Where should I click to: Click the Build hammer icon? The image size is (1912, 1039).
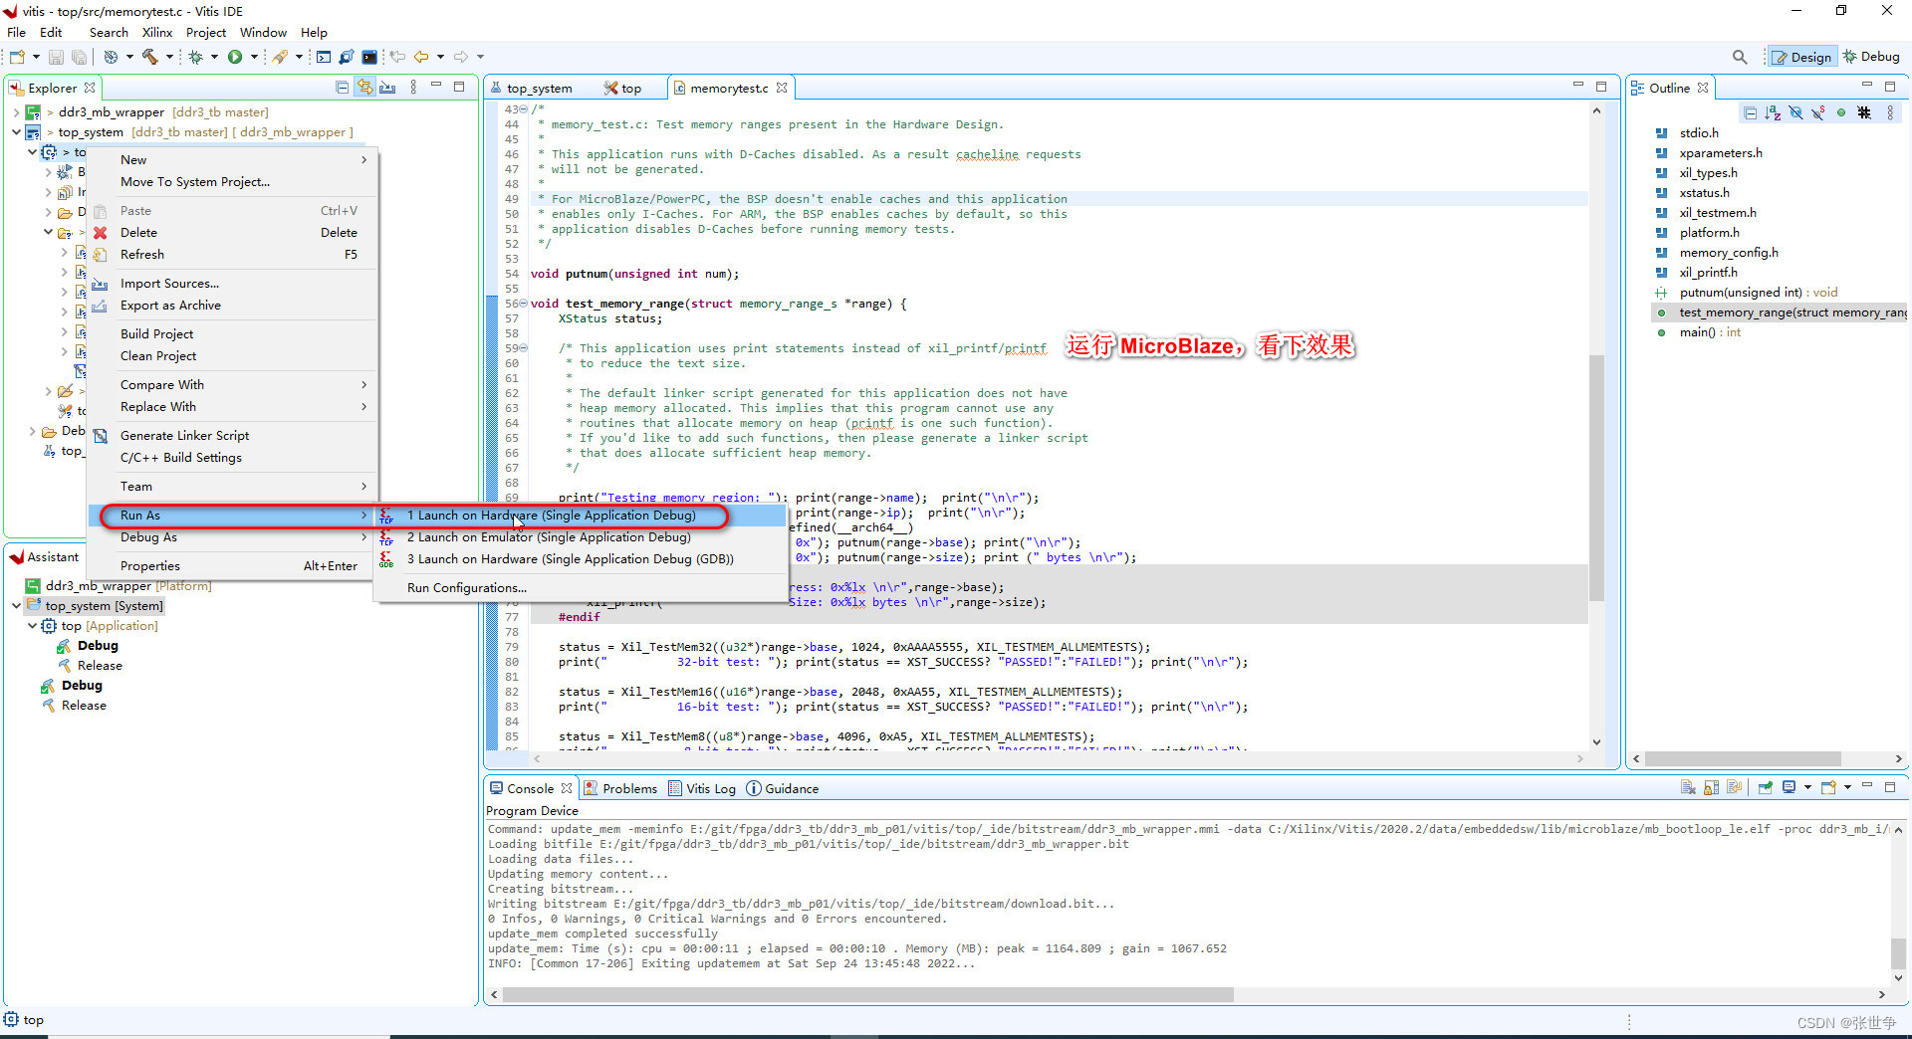(x=150, y=57)
